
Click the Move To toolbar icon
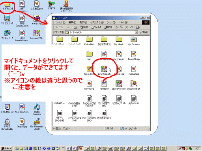[x=117, y=27]
